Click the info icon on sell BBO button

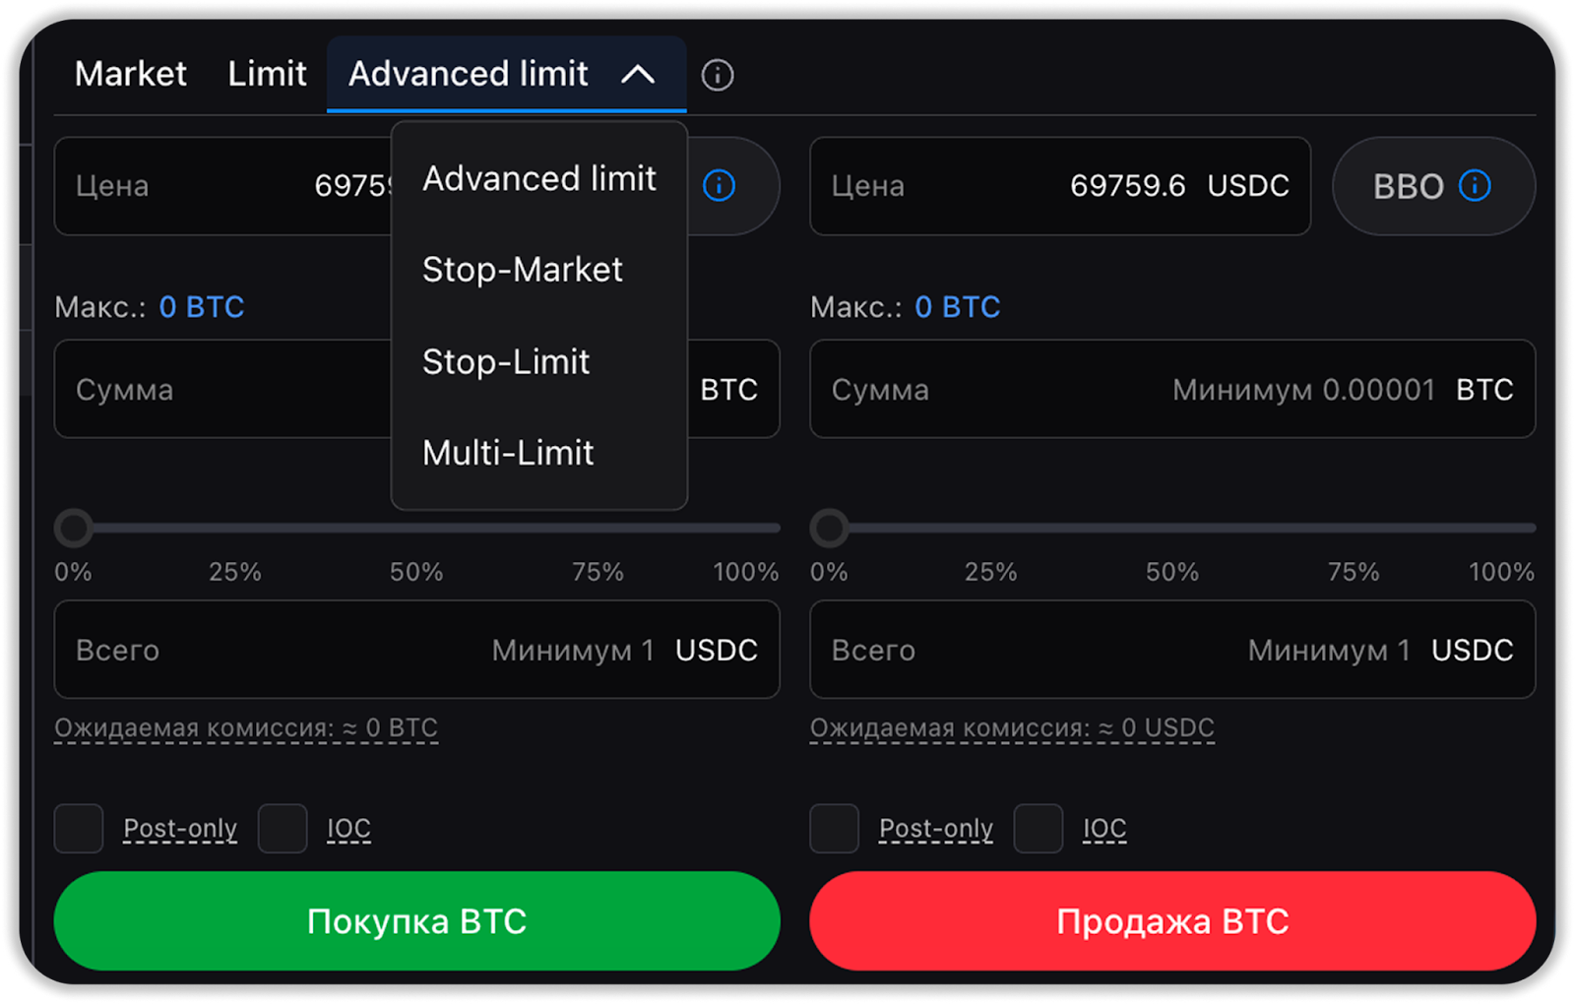pos(1475,185)
